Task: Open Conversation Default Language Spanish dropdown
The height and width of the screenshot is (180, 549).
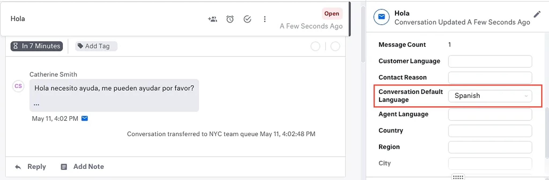Action: (490, 96)
